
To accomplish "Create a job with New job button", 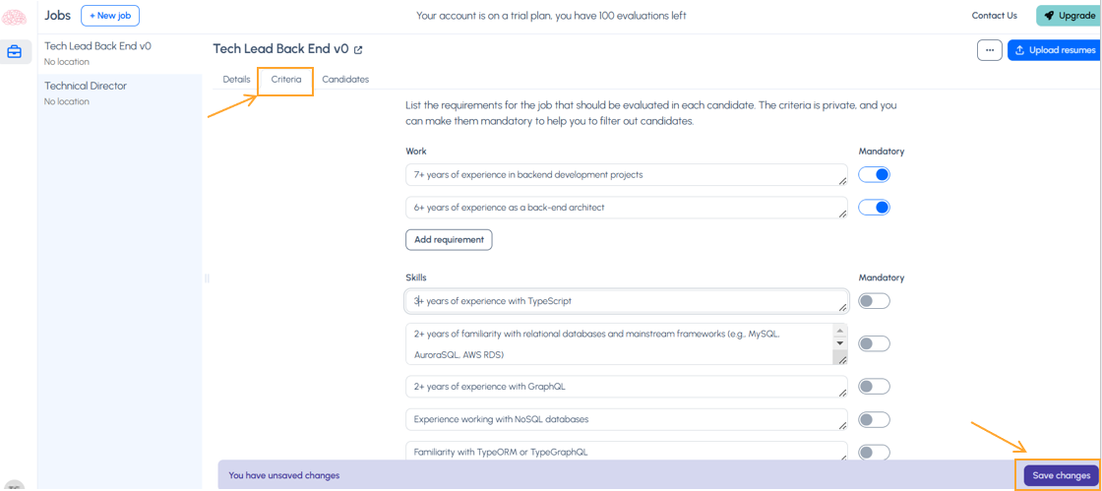I will (110, 16).
